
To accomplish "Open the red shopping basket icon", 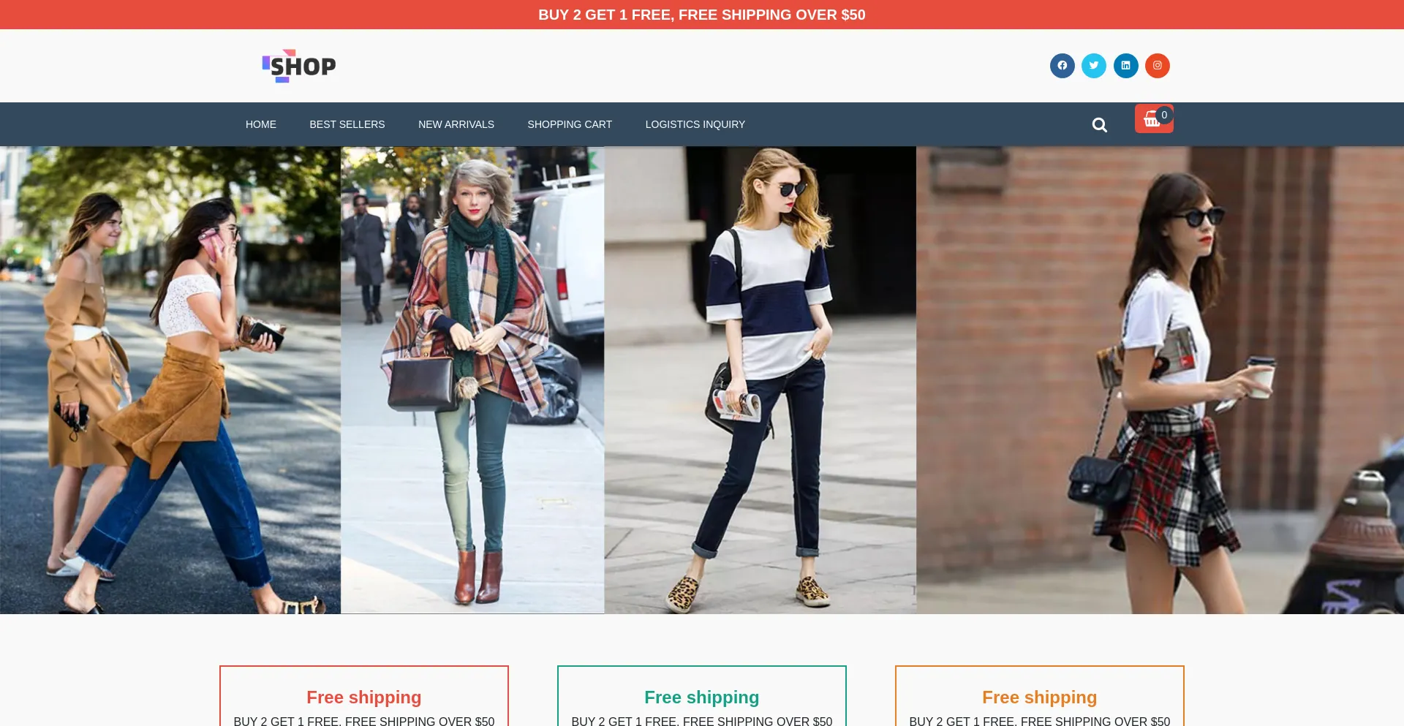I will point(1151,121).
